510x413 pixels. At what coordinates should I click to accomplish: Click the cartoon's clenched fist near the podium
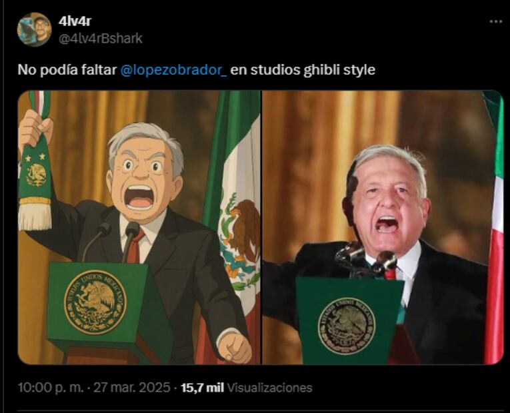(x=234, y=346)
